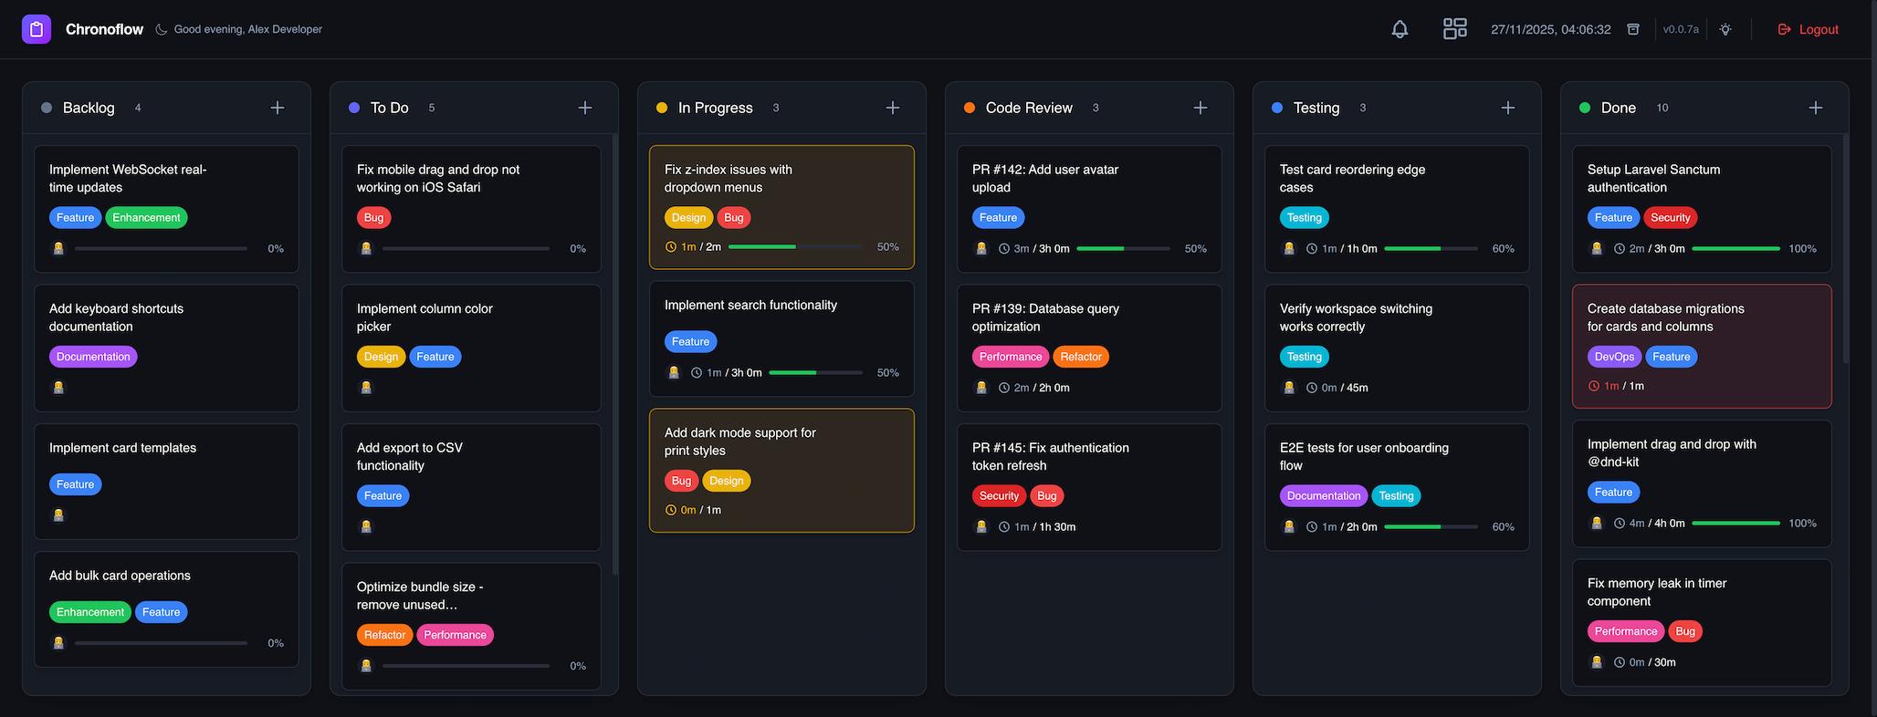Click progress bar on PR #142 card
This screenshot has height=717, width=1877.
coord(1123,248)
